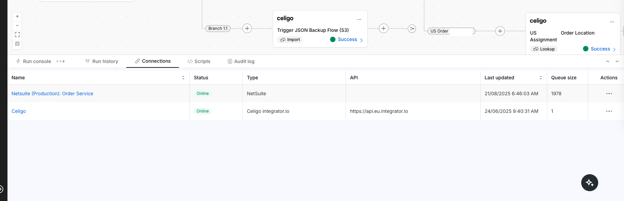Add step after US Order branch

500,31
